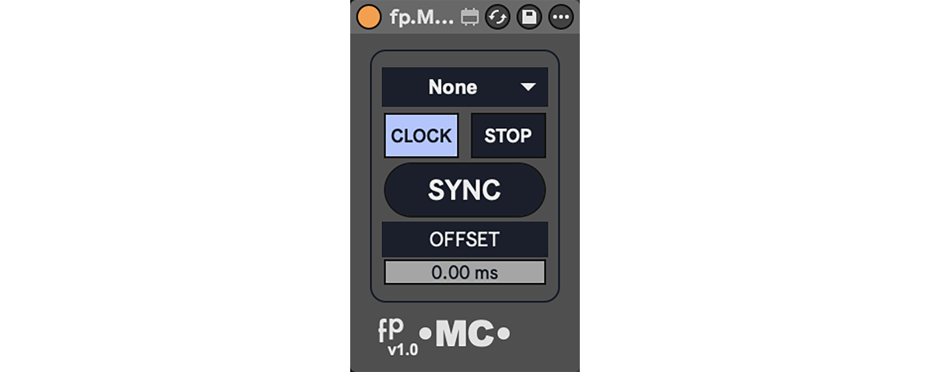Click the dot right of MC logo
The height and width of the screenshot is (372, 930).
pos(504,333)
